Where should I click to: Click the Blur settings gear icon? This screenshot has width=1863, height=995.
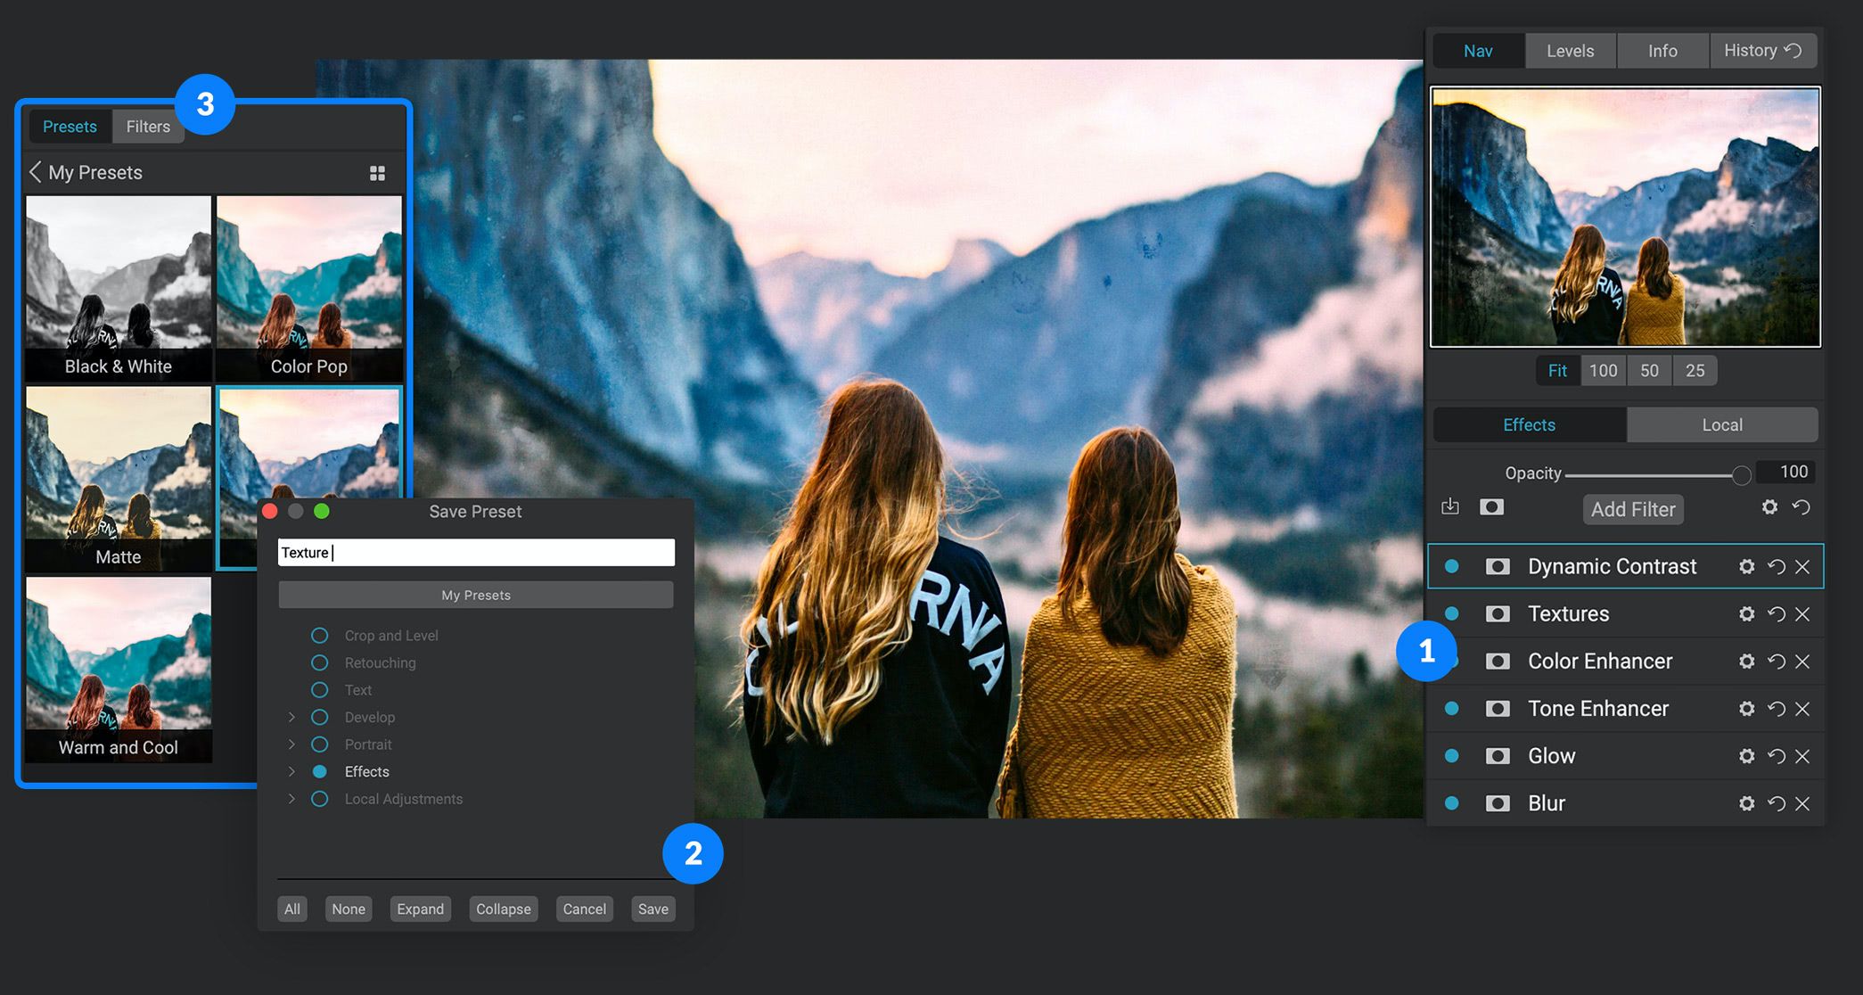pyautogui.click(x=1746, y=802)
